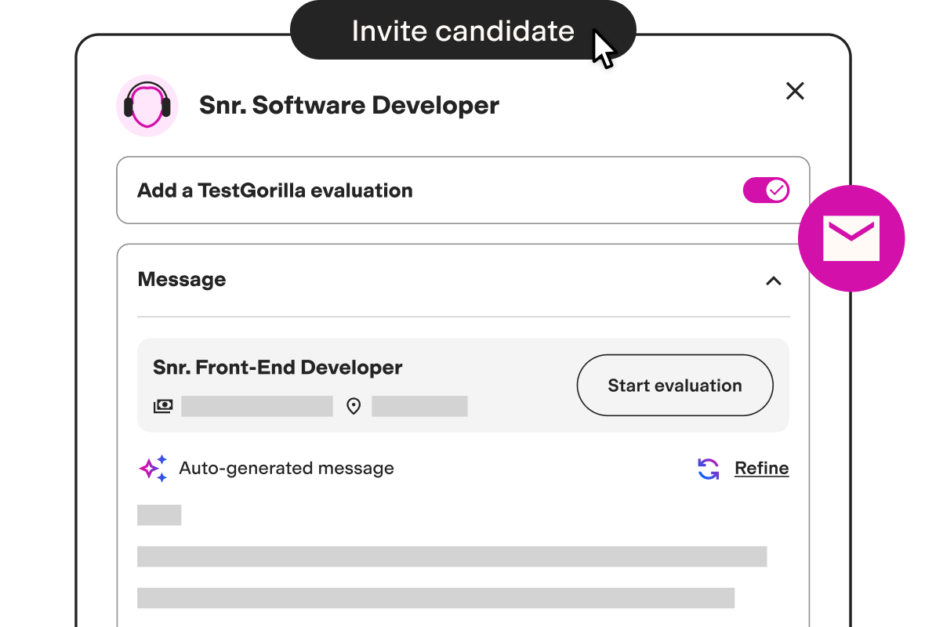Select the Snr. Front-End Developer title
Screen dimensions: 925x627
tap(277, 368)
